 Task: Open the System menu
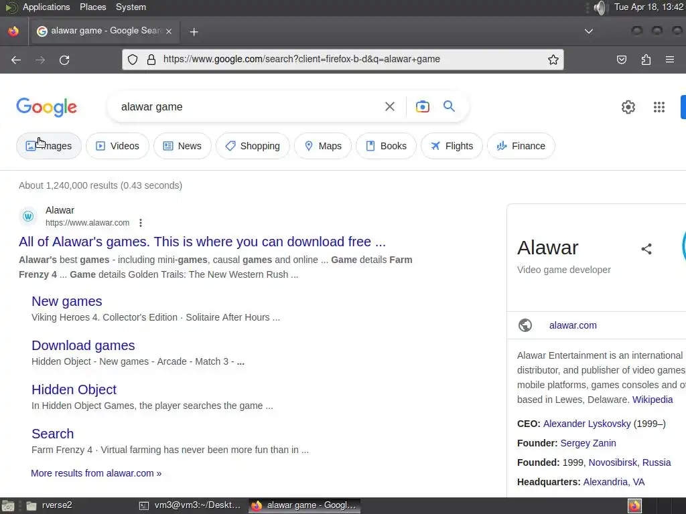(x=131, y=7)
